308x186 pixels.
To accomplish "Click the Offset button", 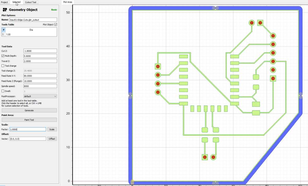I will [x=52, y=139].
